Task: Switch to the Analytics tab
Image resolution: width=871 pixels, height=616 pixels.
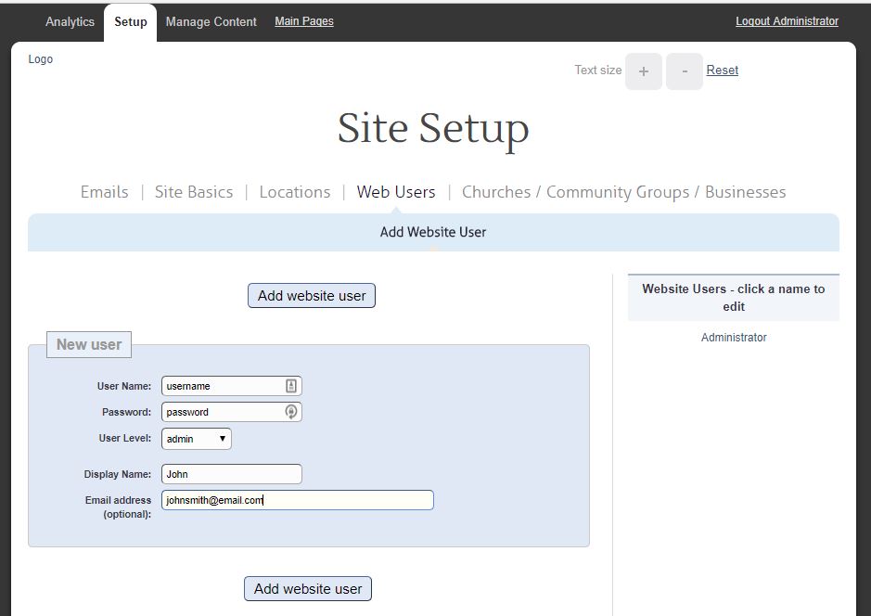Action: click(70, 21)
